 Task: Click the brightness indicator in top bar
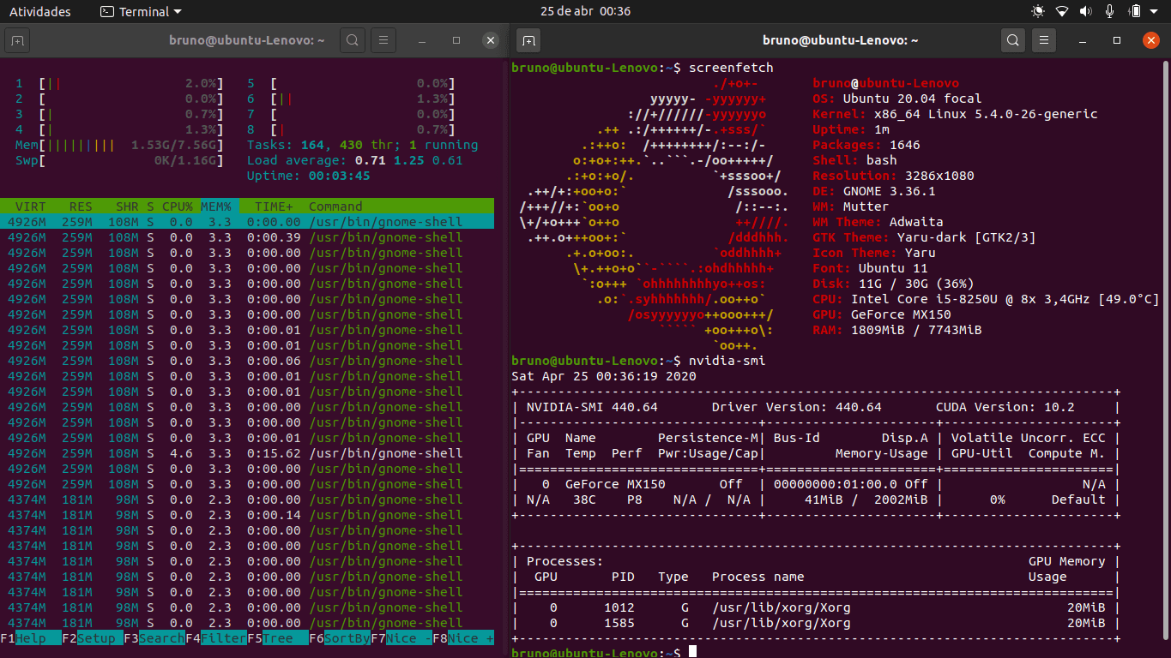(1038, 12)
